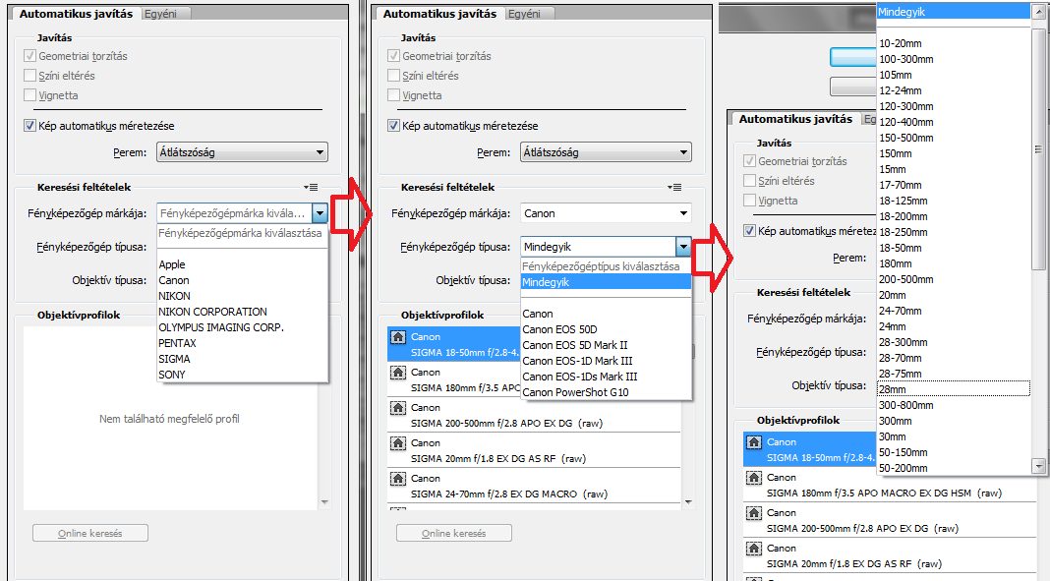
Task: Select Automatikus javítás tab in middle panel
Action: pyautogui.click(x=439, y=14)
